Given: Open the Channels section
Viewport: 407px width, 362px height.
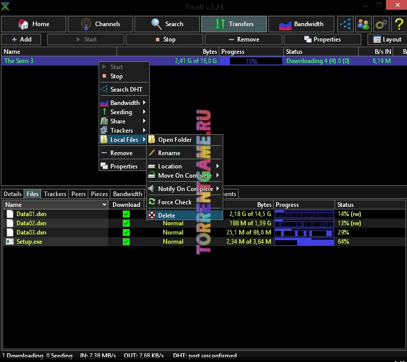Looking at the screenshot, I should click(101, 24).
